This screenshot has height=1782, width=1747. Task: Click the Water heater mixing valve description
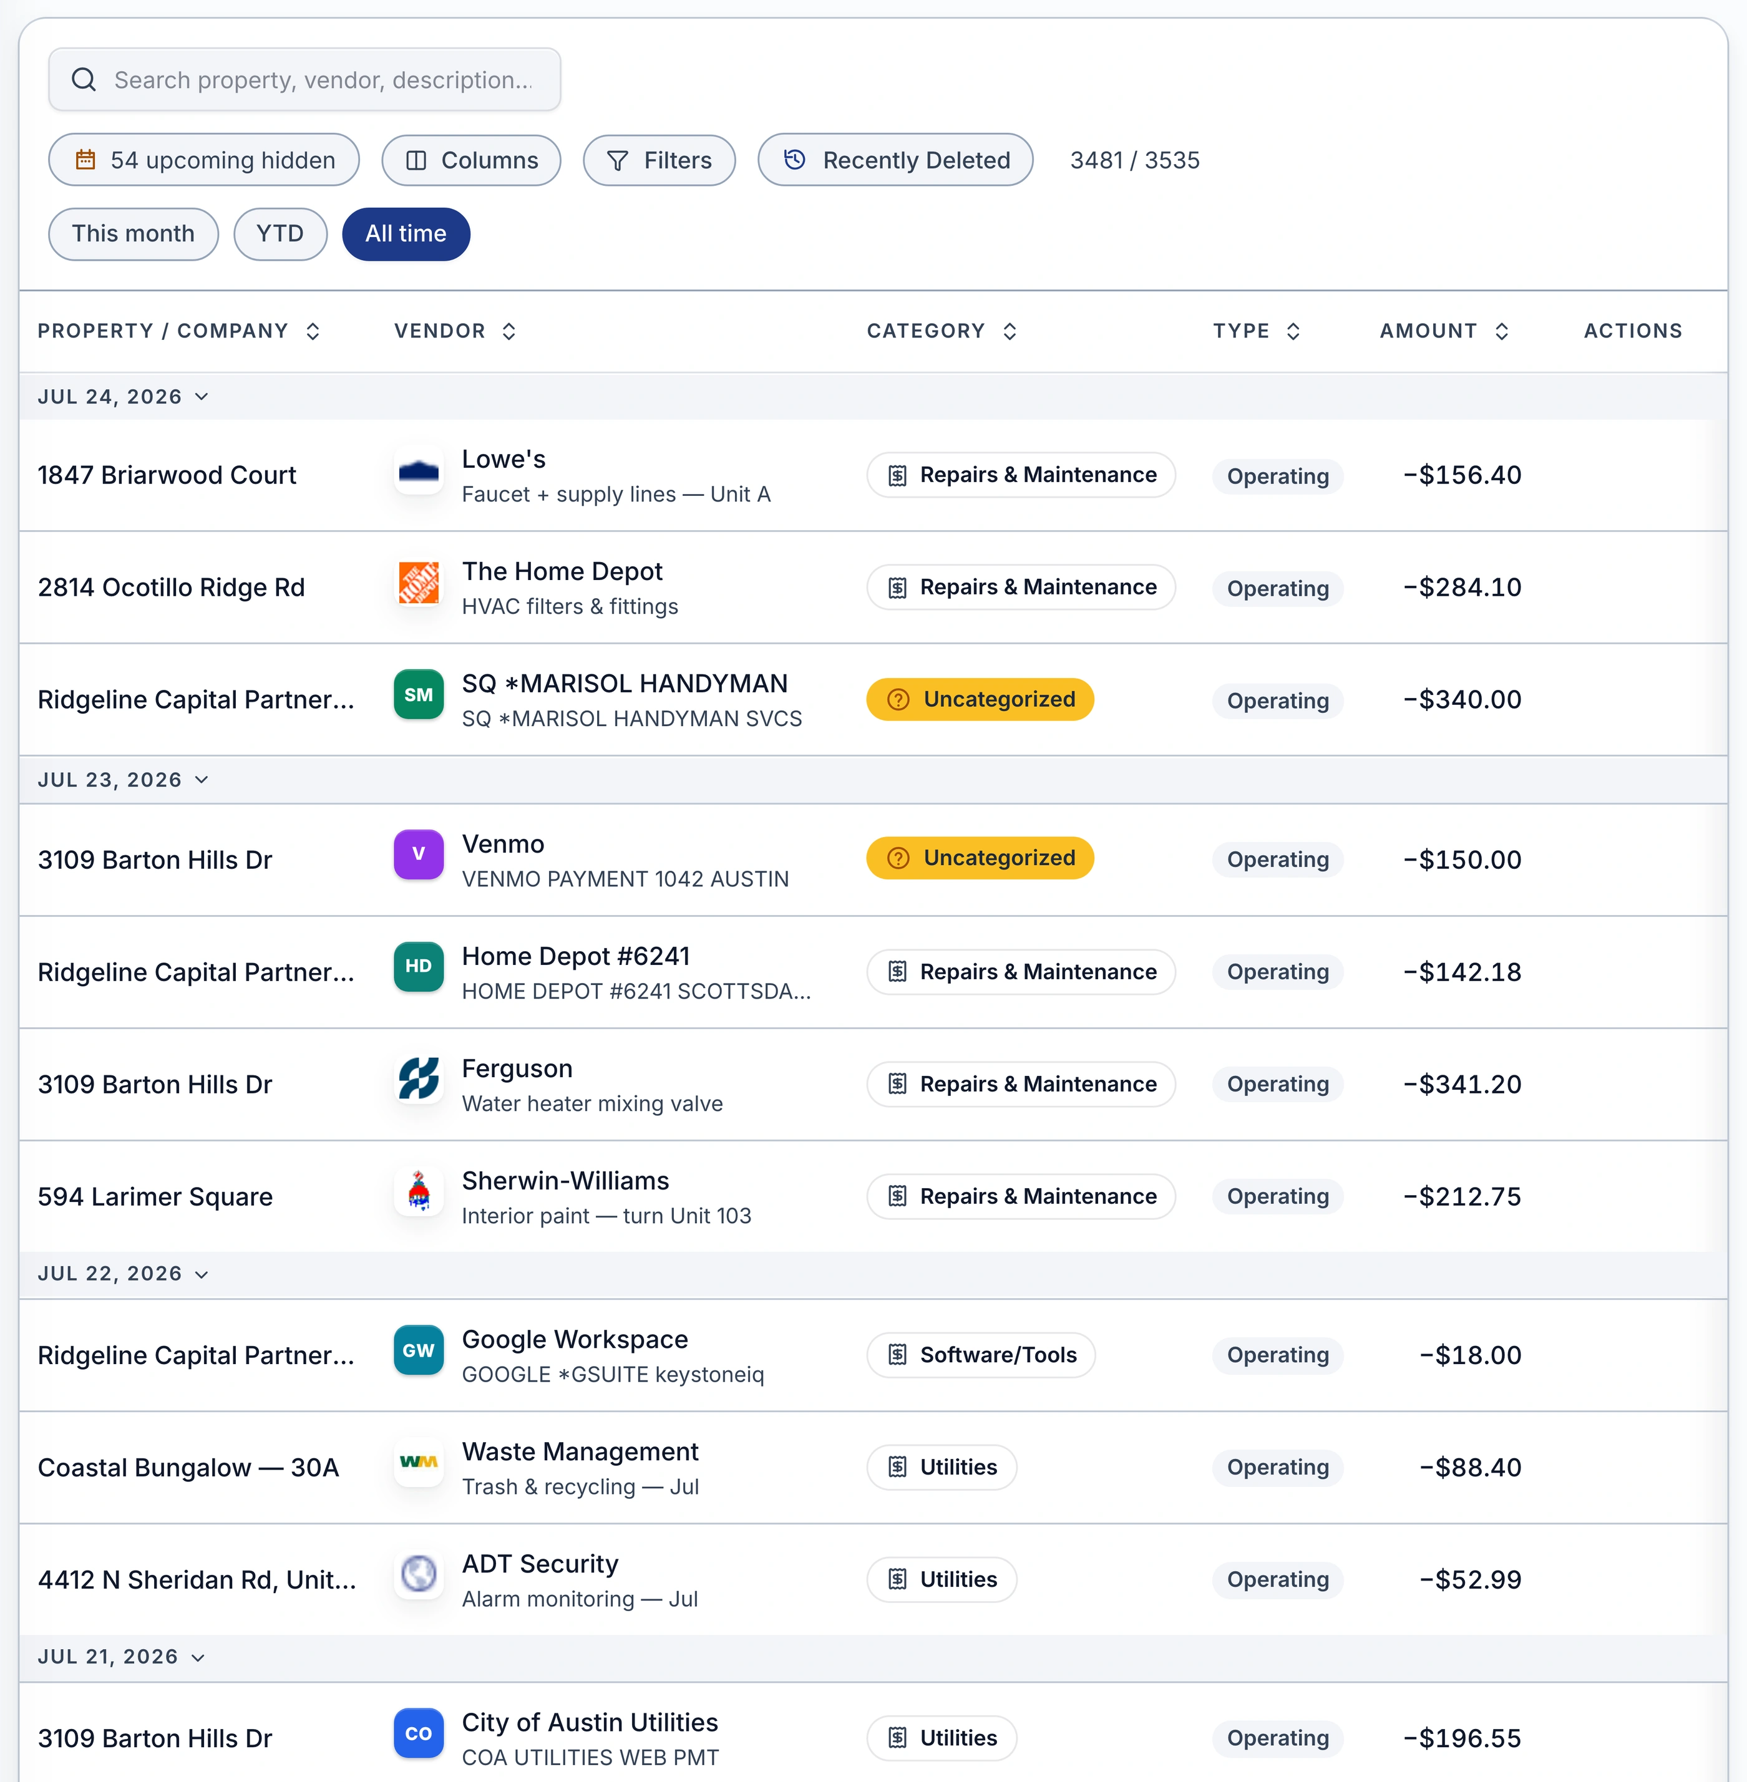coord(592,1103)
